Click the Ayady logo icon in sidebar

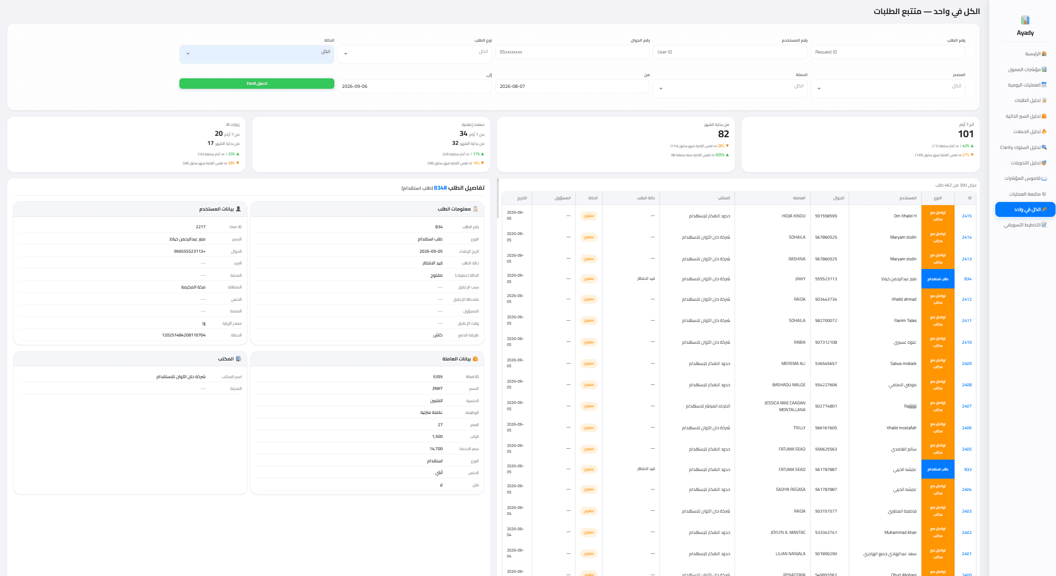point(1025,20)
